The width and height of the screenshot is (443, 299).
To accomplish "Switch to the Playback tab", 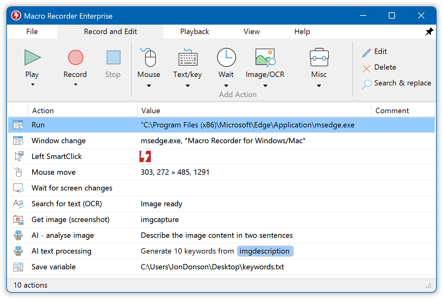I will click(x=195, y=31).
